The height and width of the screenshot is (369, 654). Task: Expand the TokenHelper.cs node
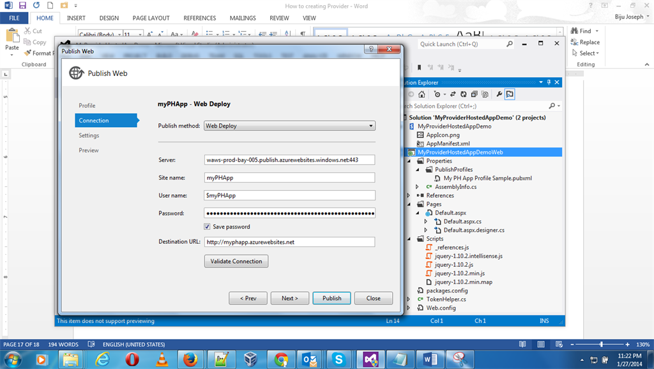click(x=409, y=299)
